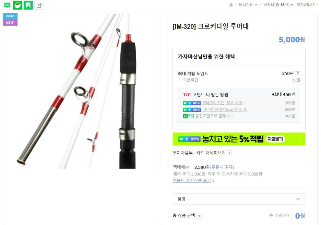This screenshot has width=321, height=225.
Task: Open the 바다장비 category dropdown
Action: (x=248, y=5)
